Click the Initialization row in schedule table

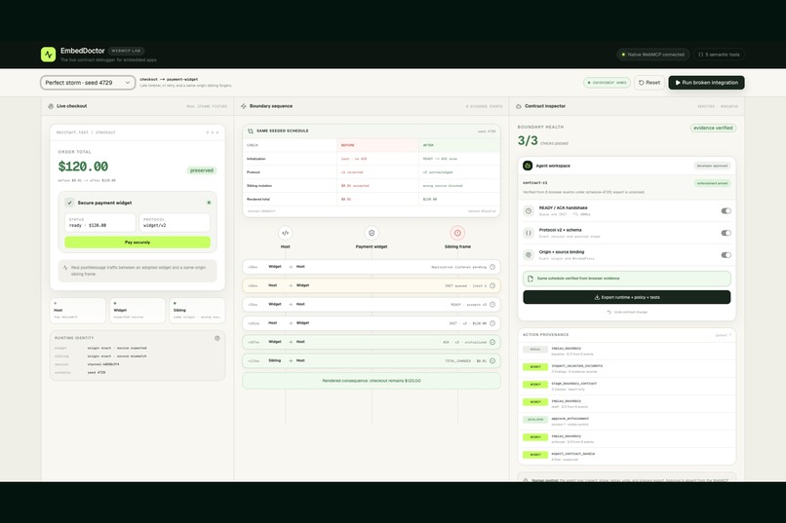click(x=372, y=159)
